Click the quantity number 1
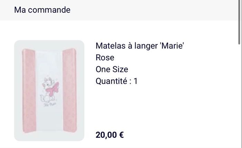Viewport: 242px width, 148px height. coord(136,81)
